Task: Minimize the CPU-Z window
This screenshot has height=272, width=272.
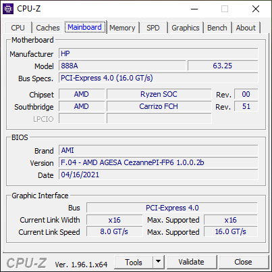Action: [194, 9]
